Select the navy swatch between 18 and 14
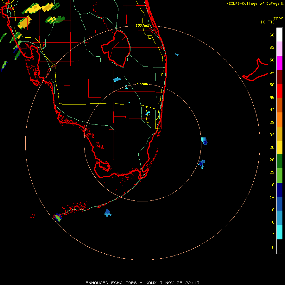The height and width of the screenshot is (285, 285). (x=280, y=190)
